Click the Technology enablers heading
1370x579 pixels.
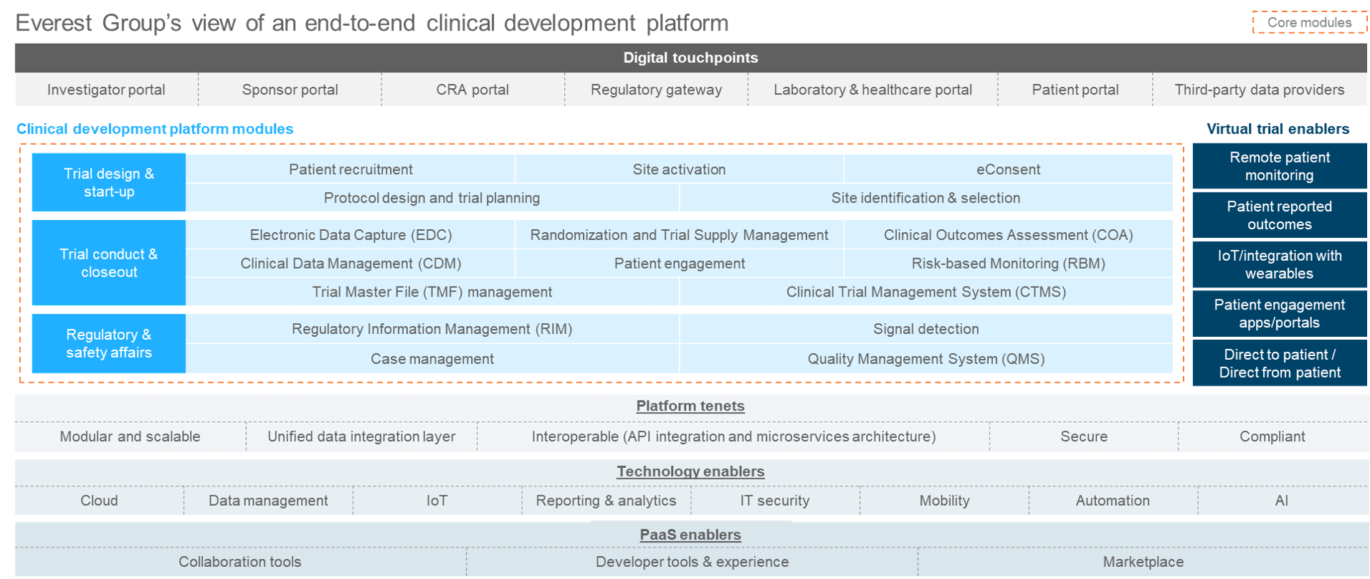[x=690, y=472]
